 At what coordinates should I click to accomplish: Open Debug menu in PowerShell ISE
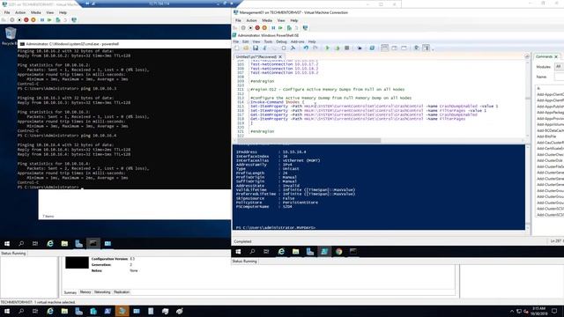pos(281,41)
